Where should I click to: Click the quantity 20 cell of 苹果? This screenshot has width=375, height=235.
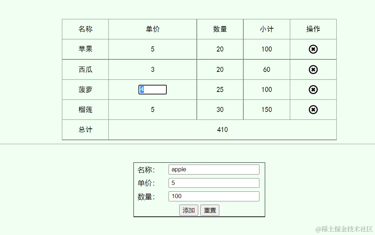click(220, 49)
